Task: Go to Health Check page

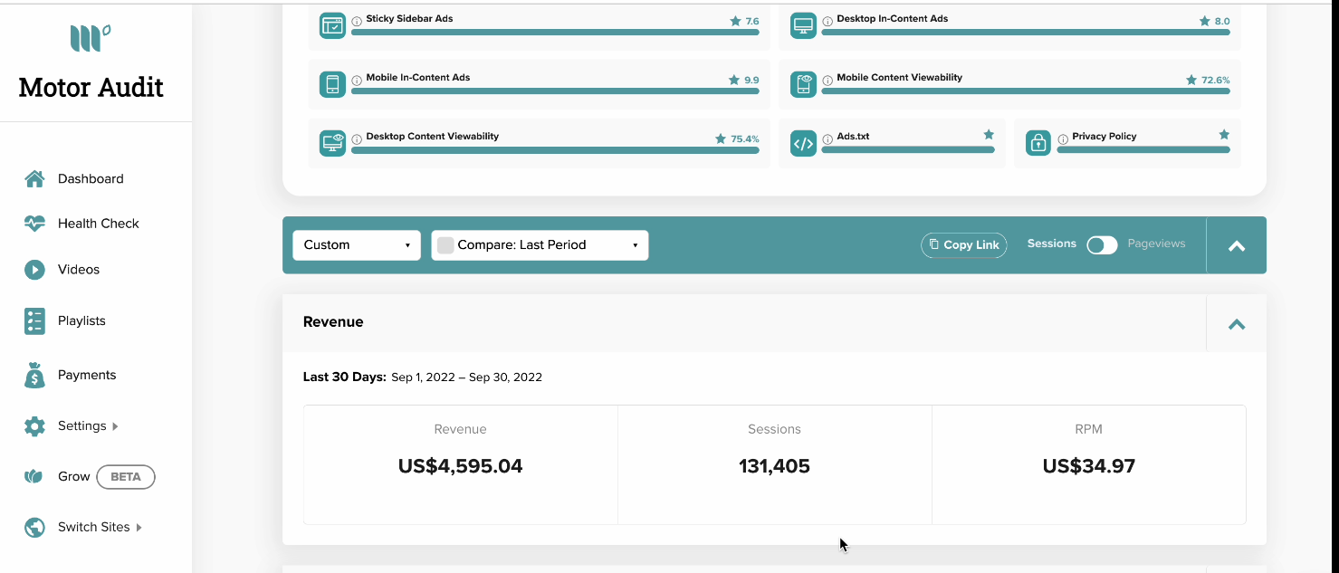Action: coord(98,224)
